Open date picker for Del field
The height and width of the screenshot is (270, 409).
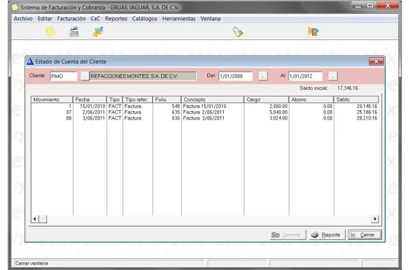click(263, 76)
